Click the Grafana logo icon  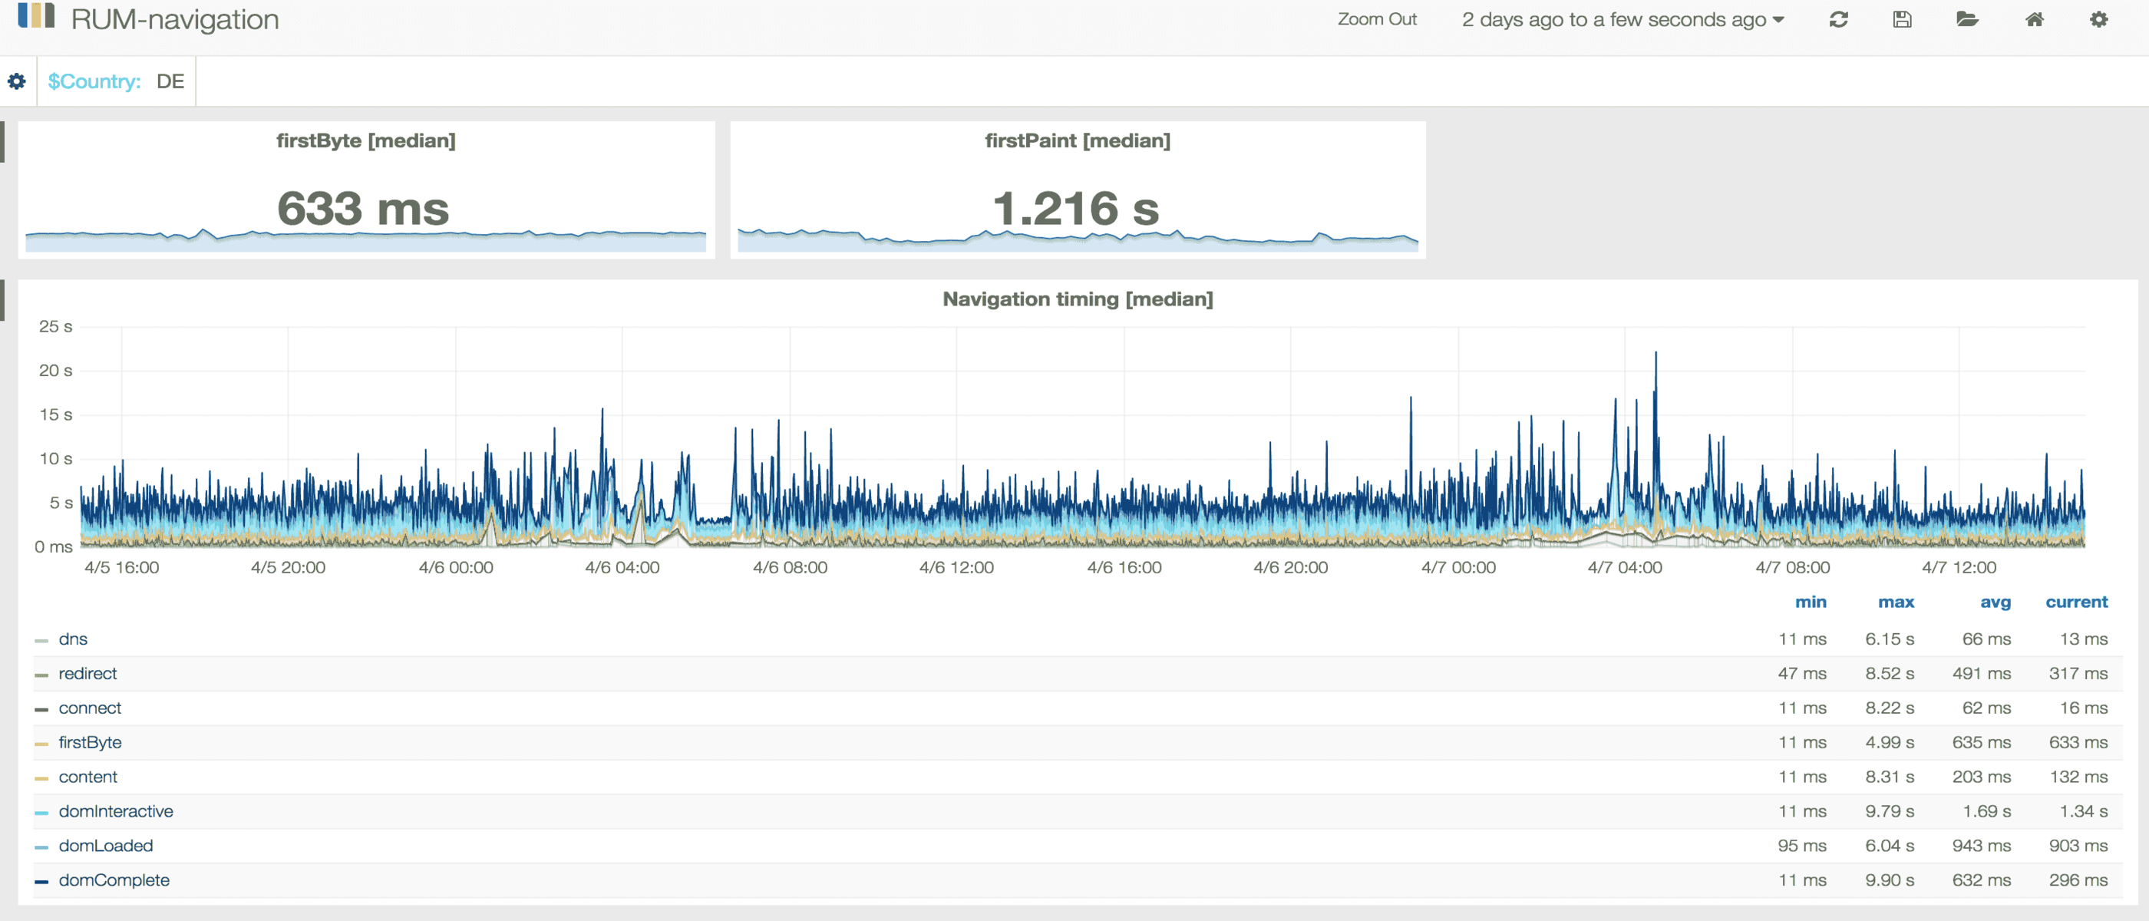pyautogui.click(x=36, y=15)
